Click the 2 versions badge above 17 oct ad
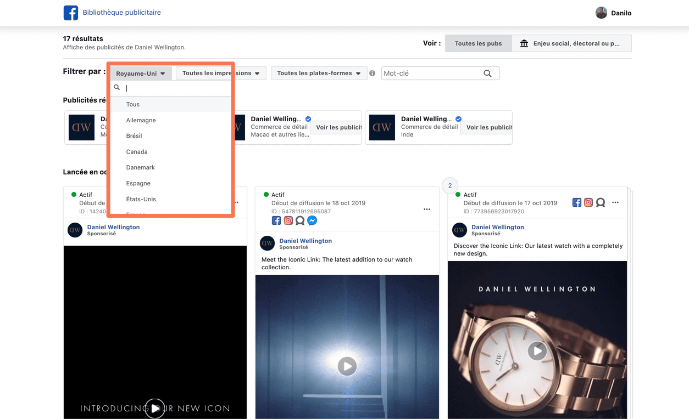 coord(450,185)
